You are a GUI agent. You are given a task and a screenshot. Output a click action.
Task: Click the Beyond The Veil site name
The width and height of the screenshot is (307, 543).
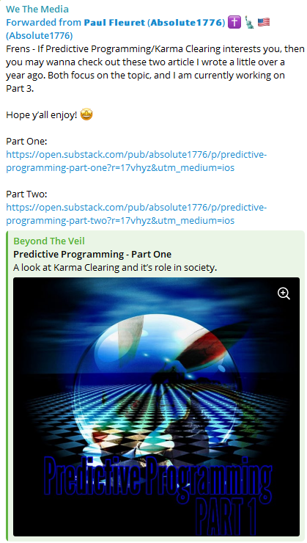coord(49,241)
